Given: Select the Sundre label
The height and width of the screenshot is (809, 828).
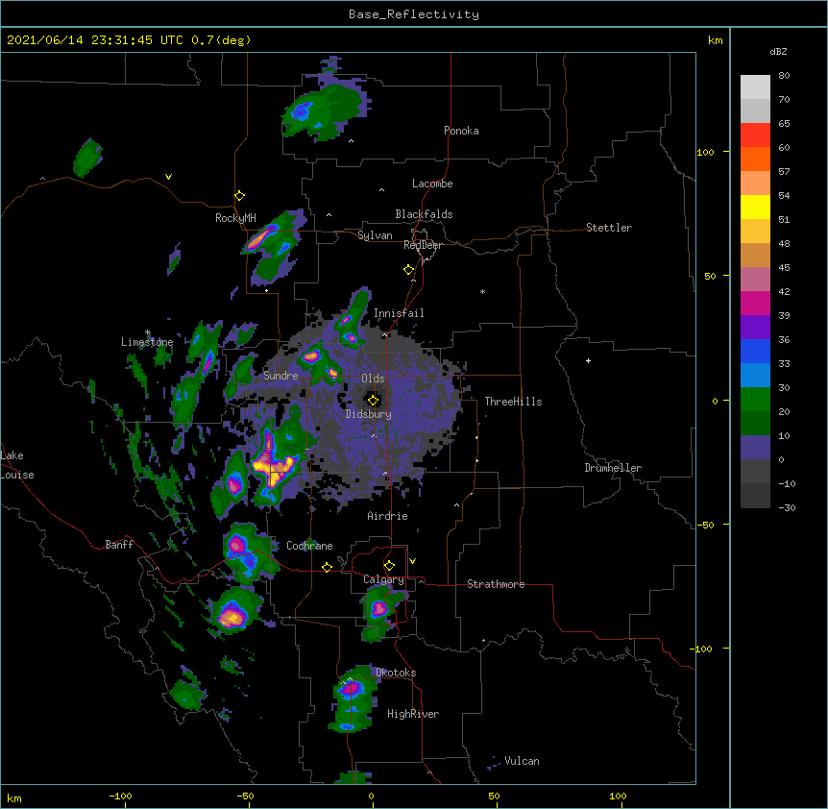Looking at the screenshot, I should pos(280,376).
